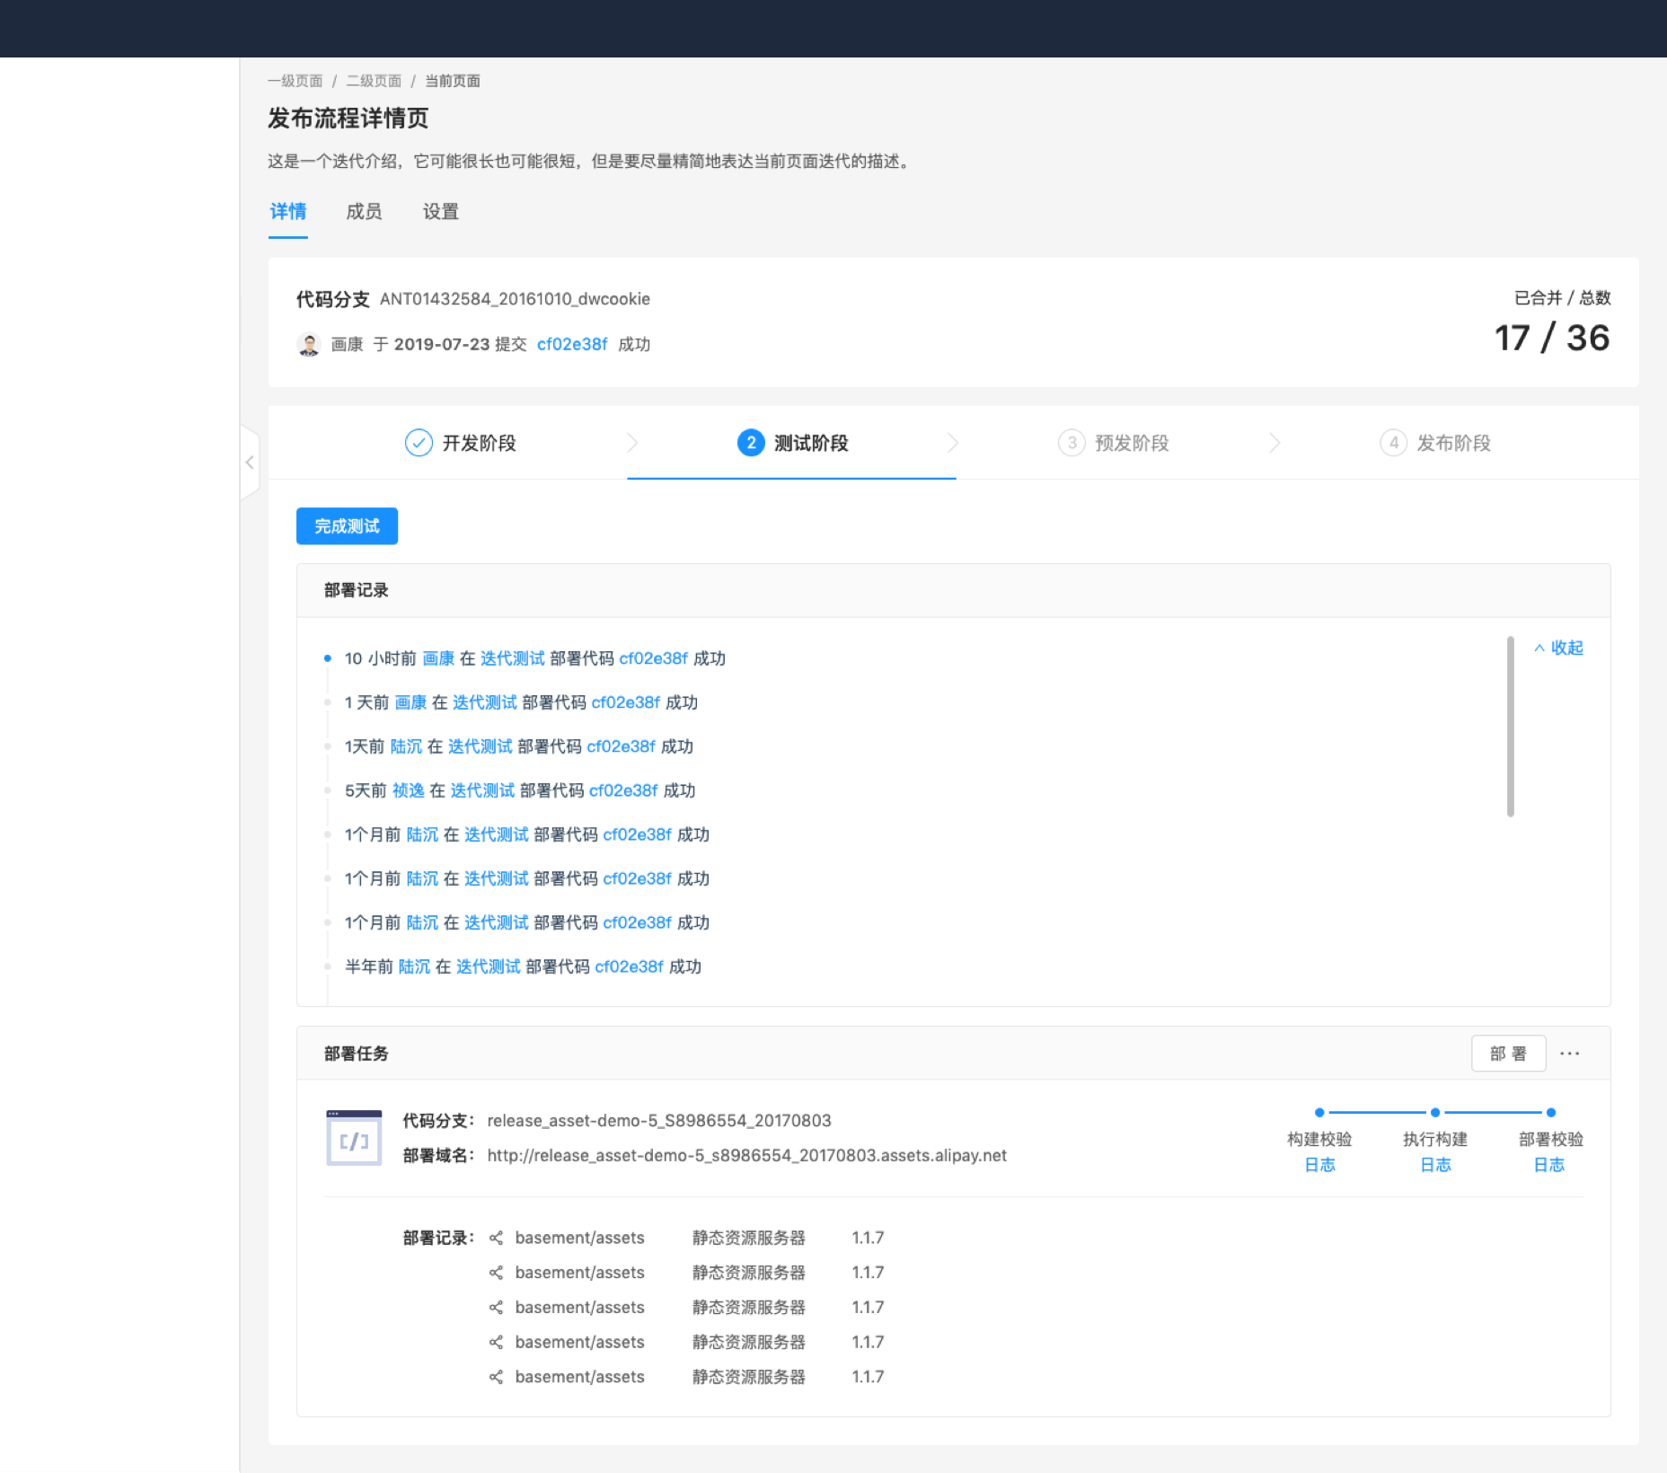Open commit cf02e38f next to 2019-07-23 提交

(x=572, y=345)
